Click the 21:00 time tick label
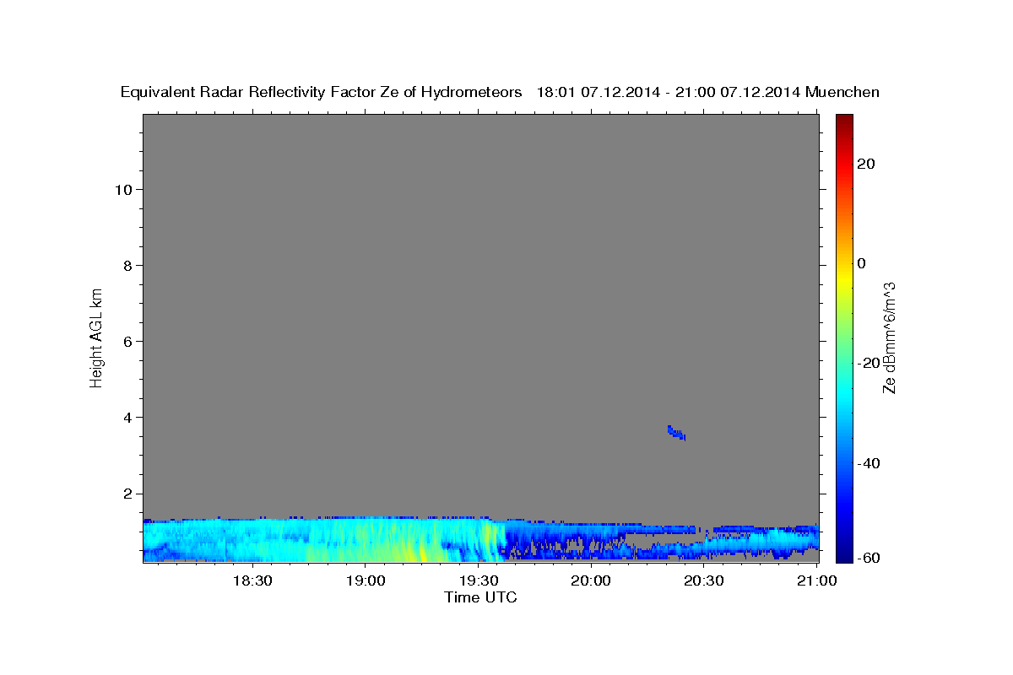Screen dimensions: 1013x675 point(817,580)
